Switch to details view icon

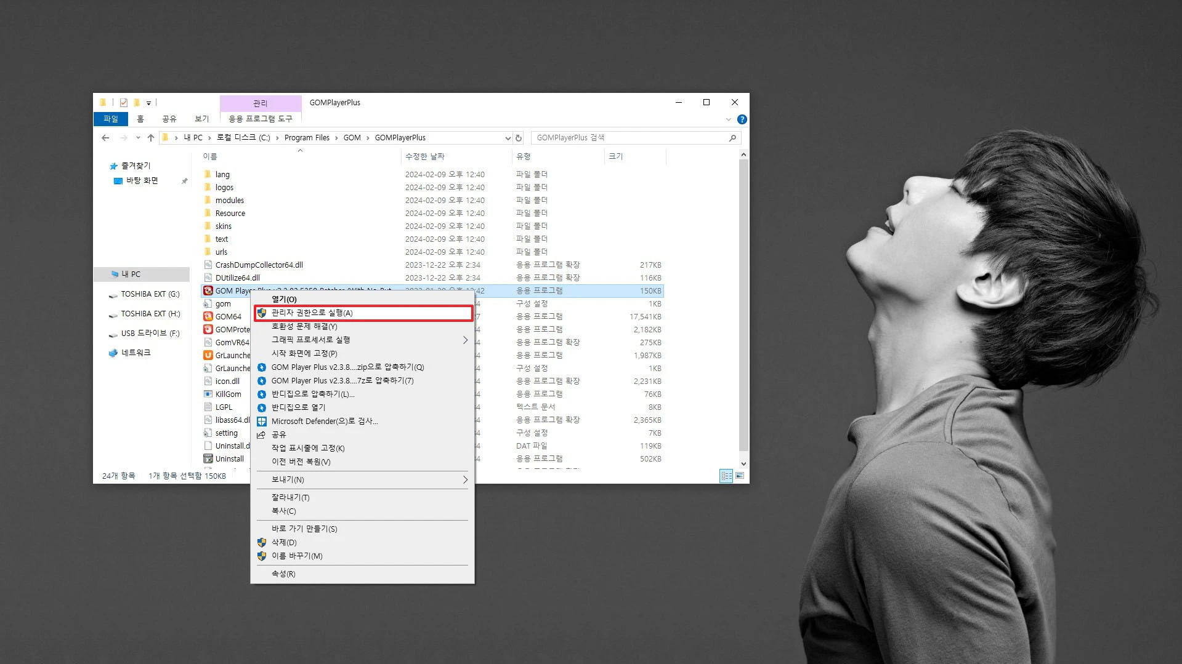[726, 476]
